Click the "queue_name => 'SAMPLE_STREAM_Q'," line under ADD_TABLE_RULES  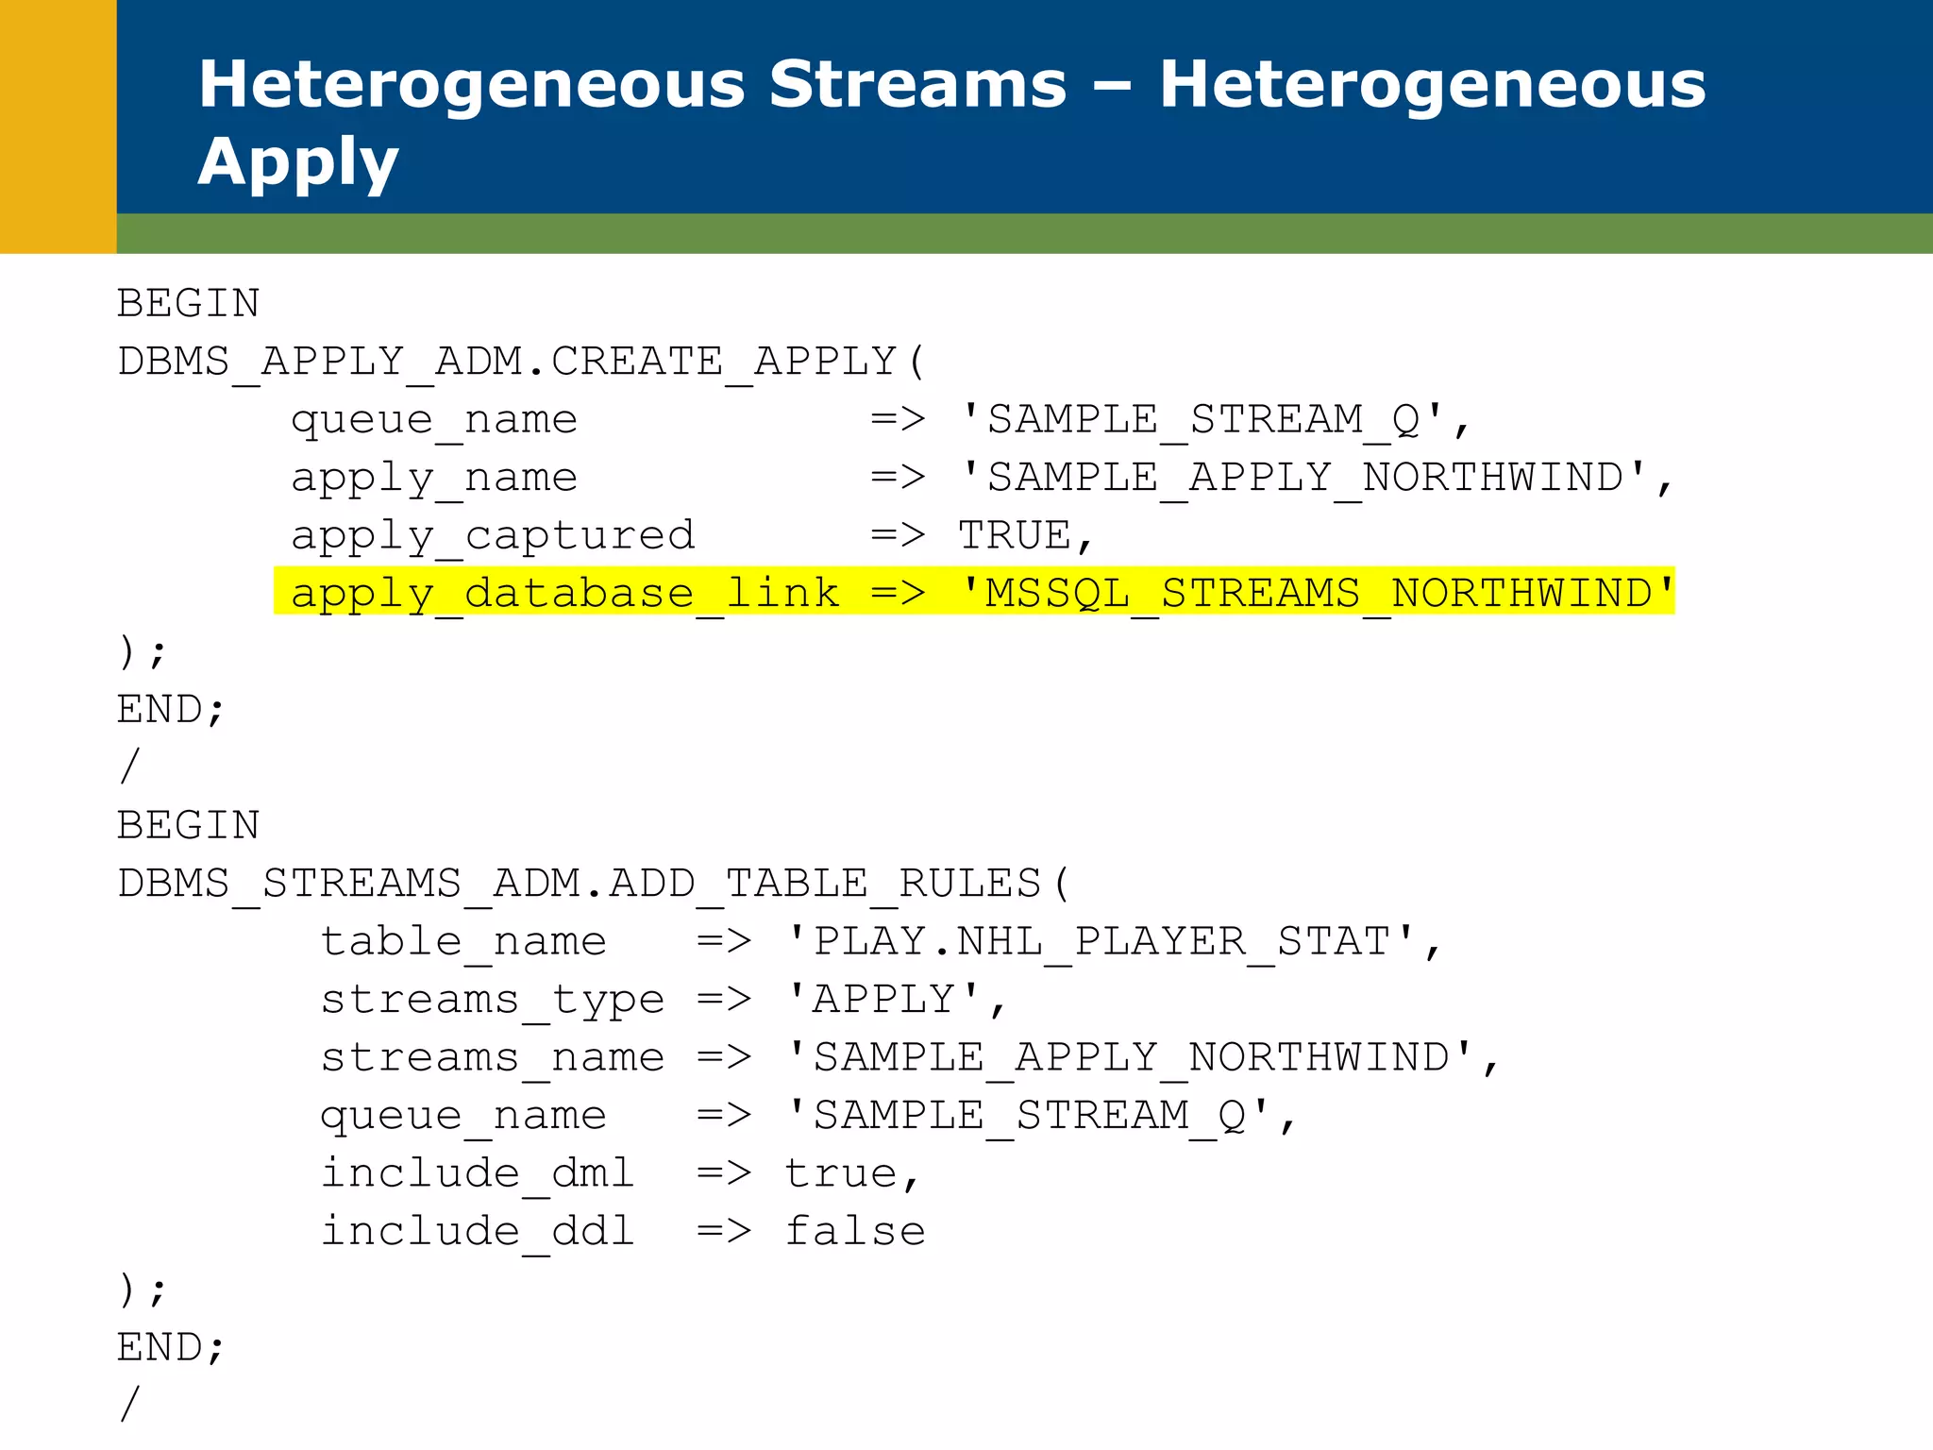click(809, 1117)
